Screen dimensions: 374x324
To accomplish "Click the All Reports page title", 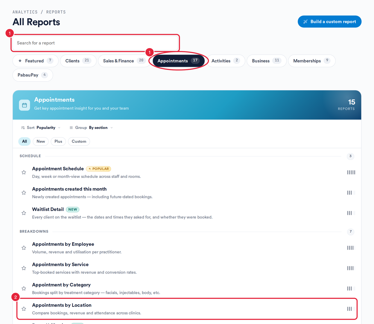I will pyautogui.click(x=36, y=22).
